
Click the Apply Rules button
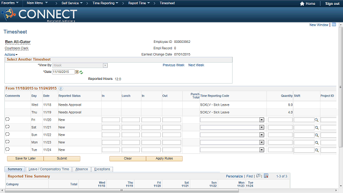tap(165, 159)
